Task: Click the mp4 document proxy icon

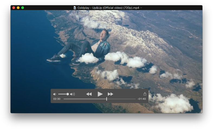Action: click(75, 8)
